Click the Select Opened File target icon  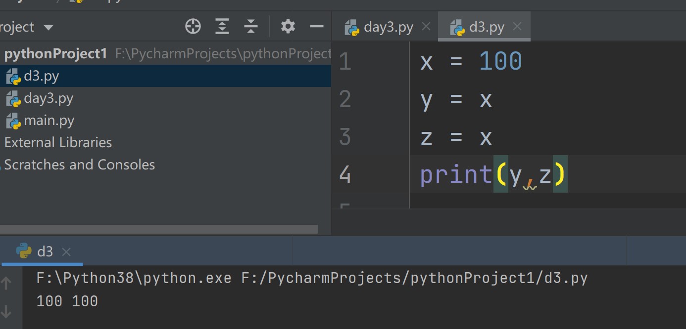193,27
